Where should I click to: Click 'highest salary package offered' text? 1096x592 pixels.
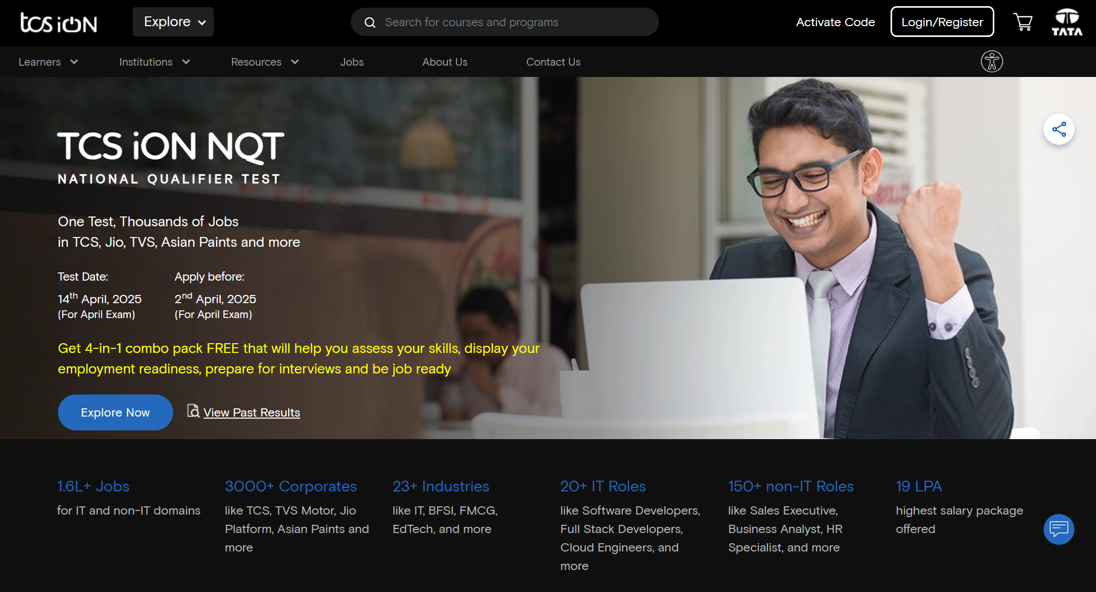959,520
